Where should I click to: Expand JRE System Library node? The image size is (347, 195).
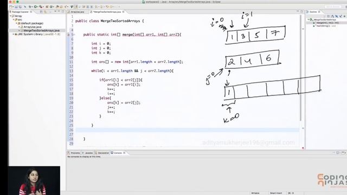click(x=14, y=34)
